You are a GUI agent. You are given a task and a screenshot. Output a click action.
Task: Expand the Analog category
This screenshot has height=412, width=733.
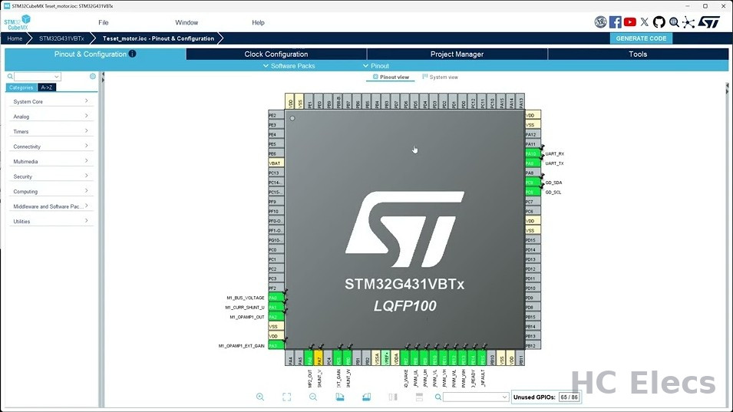pos(51,117)
